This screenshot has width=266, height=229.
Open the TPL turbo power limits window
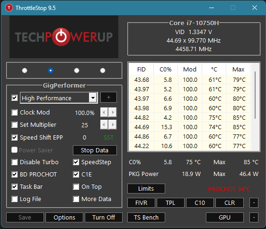pos(170,203)
